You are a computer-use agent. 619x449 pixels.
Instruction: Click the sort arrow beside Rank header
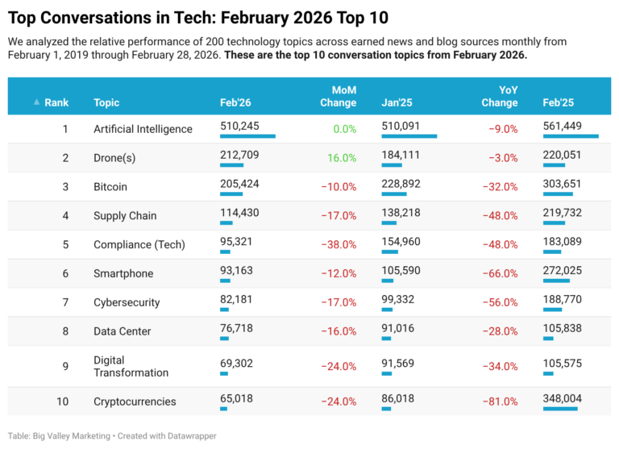click(x=36, y=102)
